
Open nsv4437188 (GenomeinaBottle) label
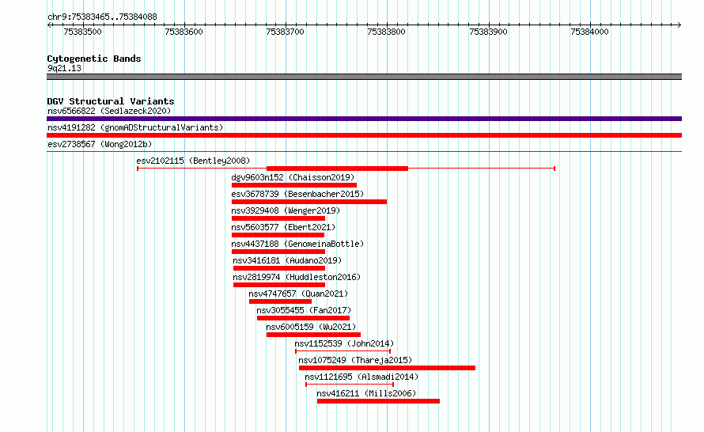pos(297,244)
